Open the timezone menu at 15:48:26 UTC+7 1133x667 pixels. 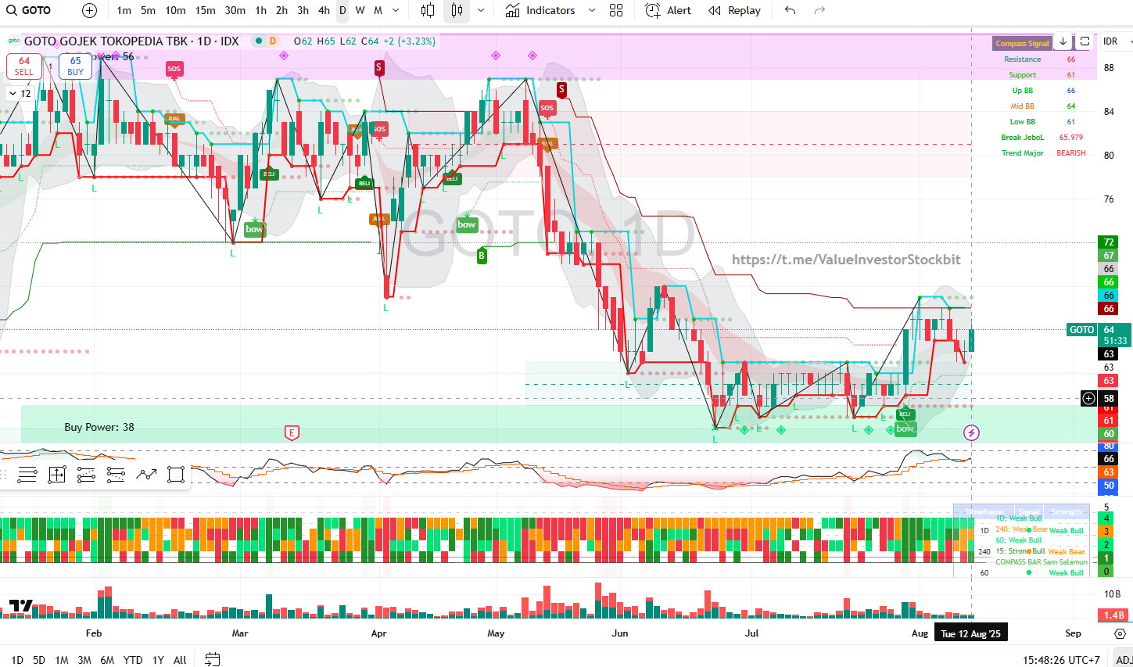tap(1061, 660)
